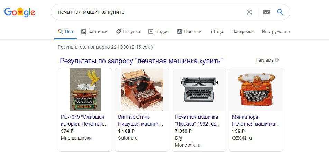The height and width of the screenshot is (158, 329).
Task: Click the blue magnifier search icon
Action: tap(280, 12)
